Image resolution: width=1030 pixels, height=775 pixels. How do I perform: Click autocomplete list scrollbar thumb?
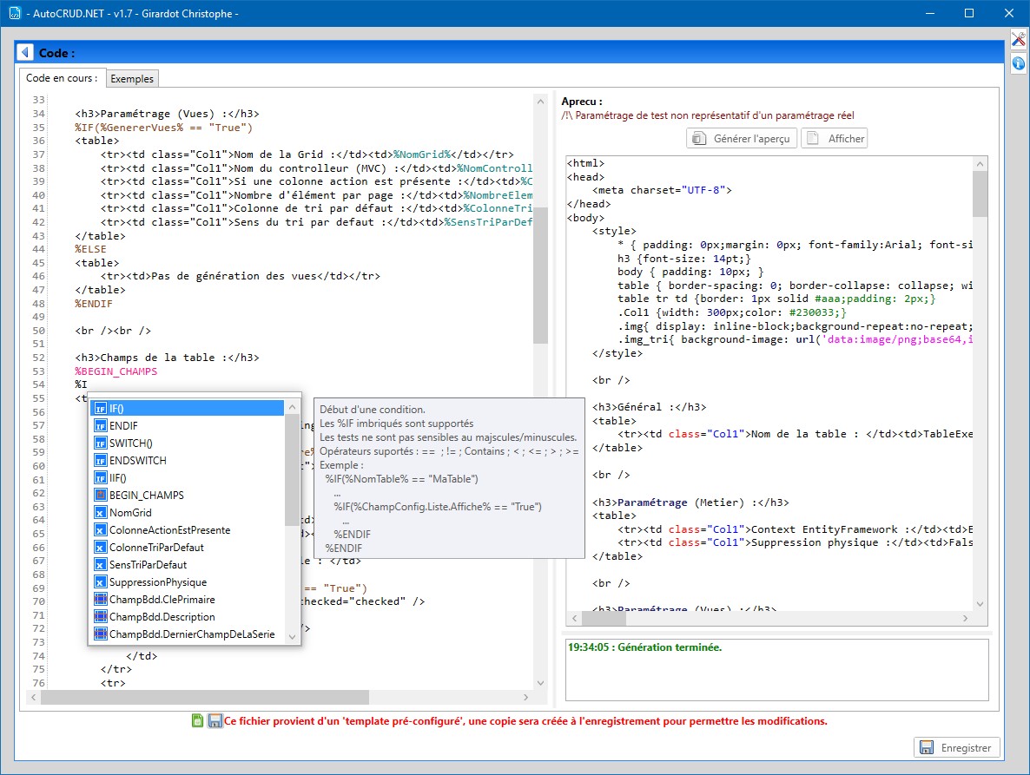click(292, 470)
